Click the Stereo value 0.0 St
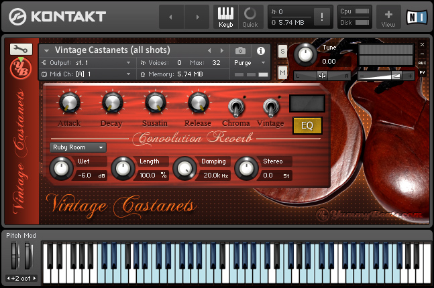 tap(276, 175)
